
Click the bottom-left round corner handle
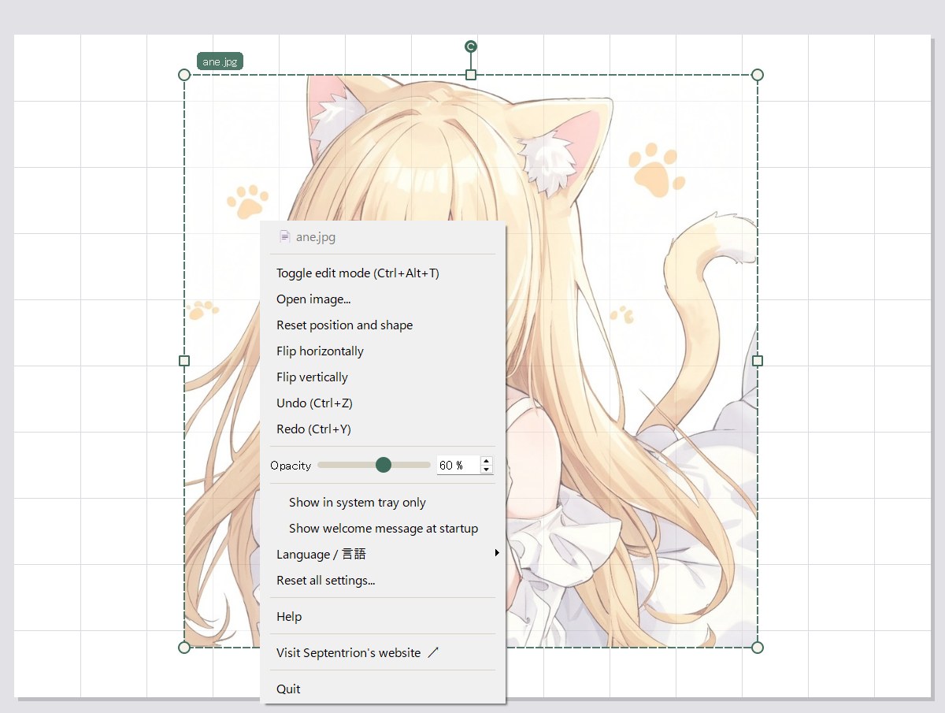click(184, 648)
